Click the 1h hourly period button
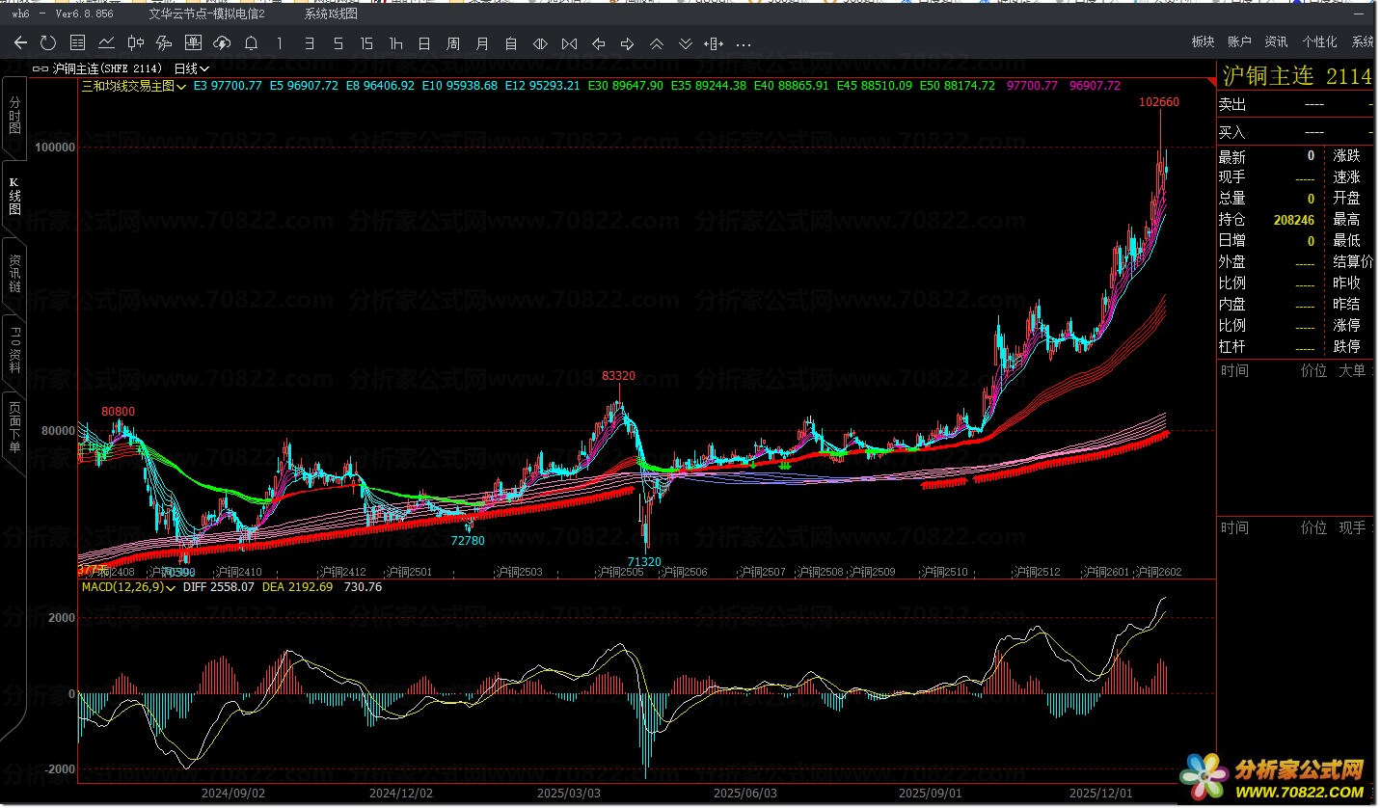The width and height of the screenshot is (1380, 808). pos(395,43)
